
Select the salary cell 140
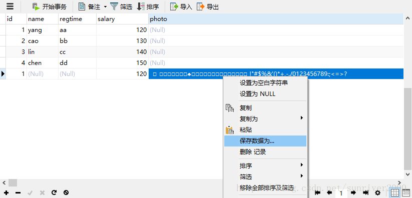(123, 52)
